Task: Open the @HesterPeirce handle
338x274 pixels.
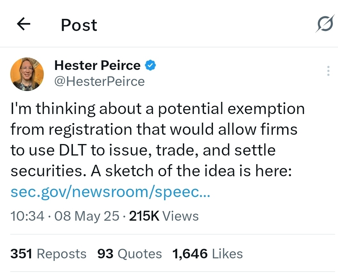Action: click(99, 81)
